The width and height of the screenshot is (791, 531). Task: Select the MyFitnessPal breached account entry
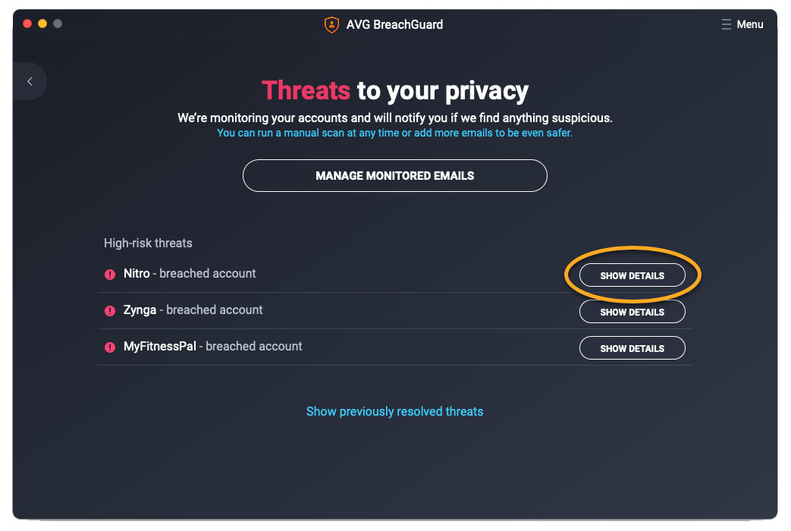point(212,346)
